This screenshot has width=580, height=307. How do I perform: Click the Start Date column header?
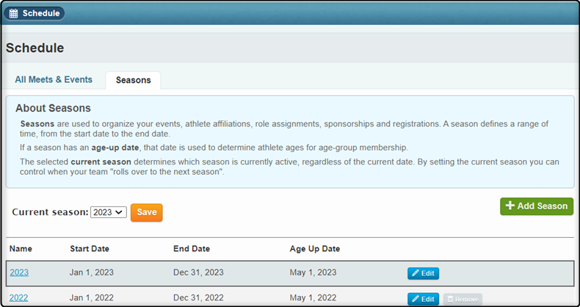pyautogui.click(x=90, y=249)
